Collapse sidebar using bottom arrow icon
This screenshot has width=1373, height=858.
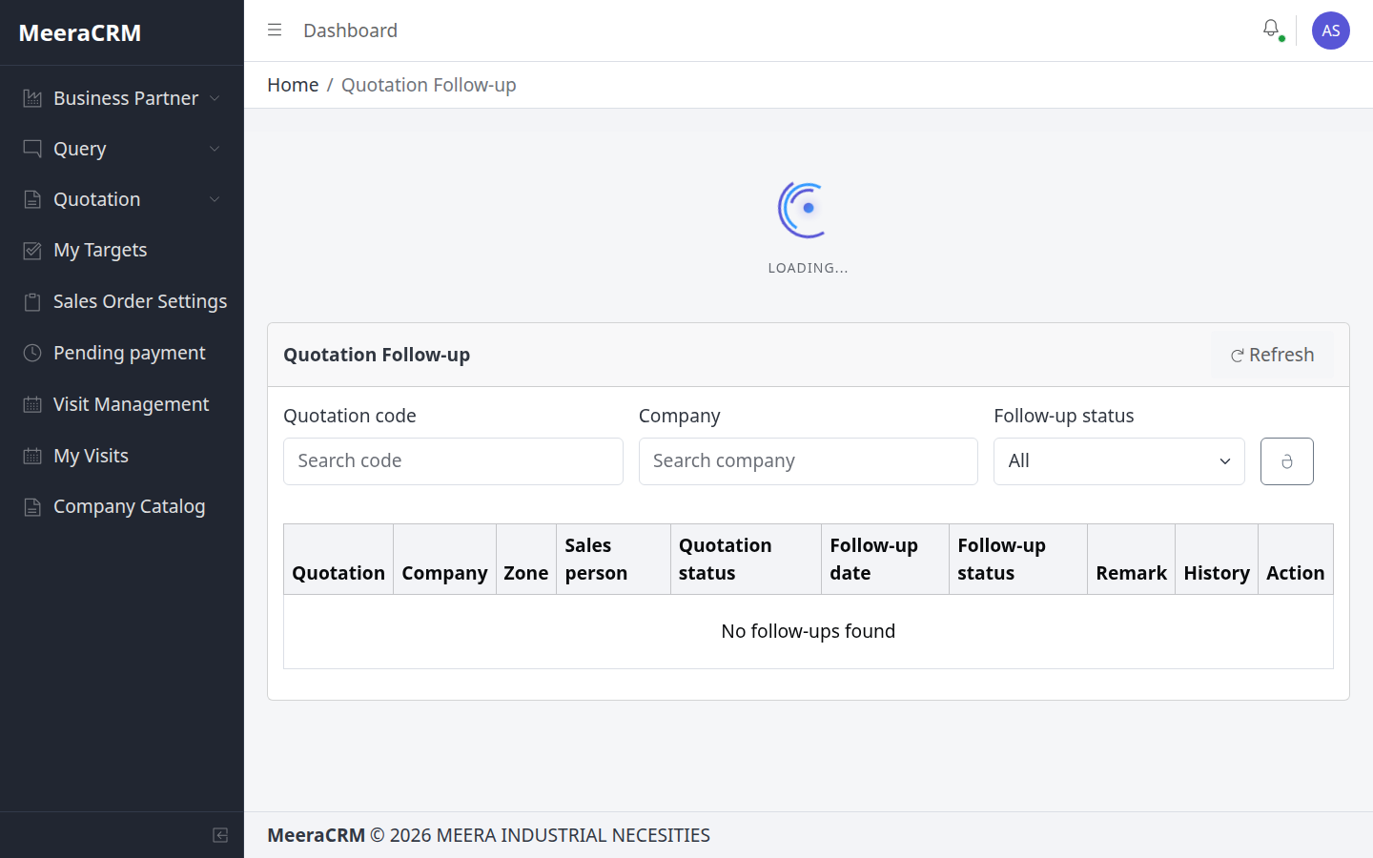[220, 835]
